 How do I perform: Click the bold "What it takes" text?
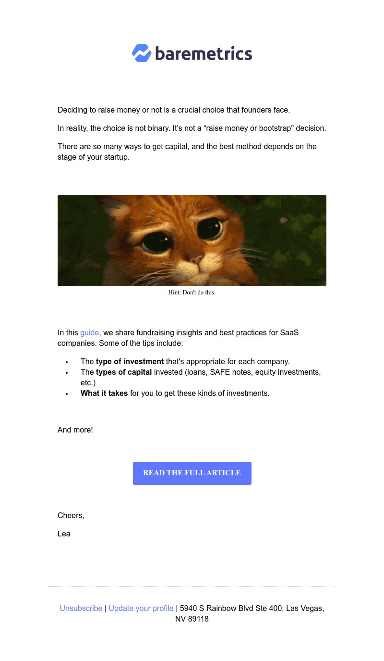point(104,394)
